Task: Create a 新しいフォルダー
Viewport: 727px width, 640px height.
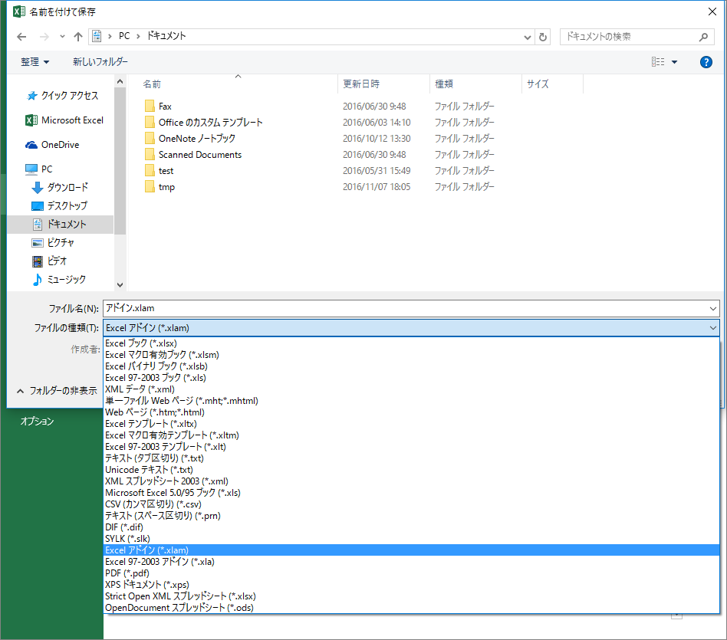Action: 100,61
